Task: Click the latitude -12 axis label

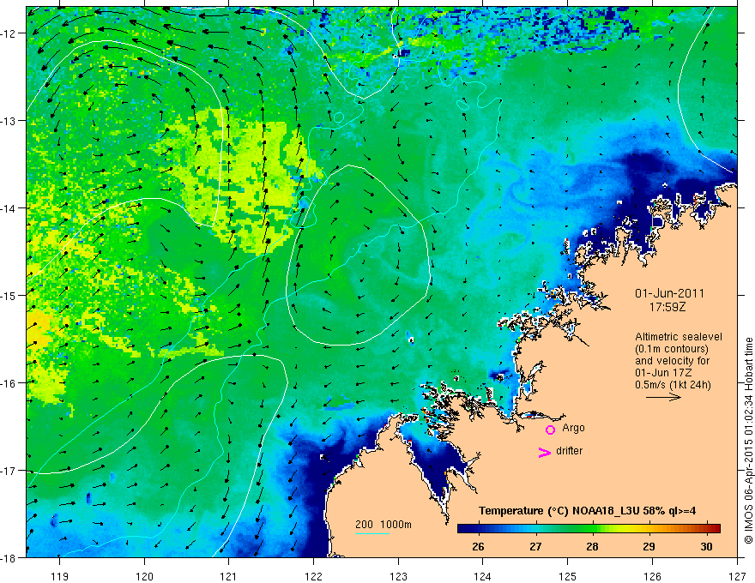Action: point(9,33)
